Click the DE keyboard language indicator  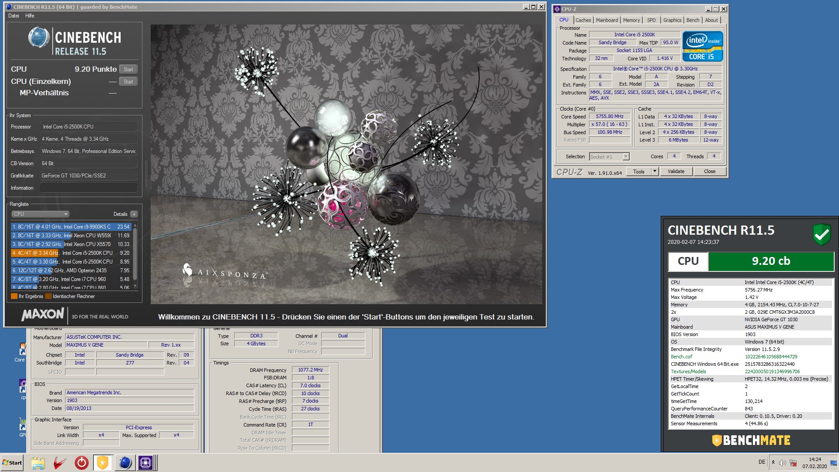pos(762,462)
